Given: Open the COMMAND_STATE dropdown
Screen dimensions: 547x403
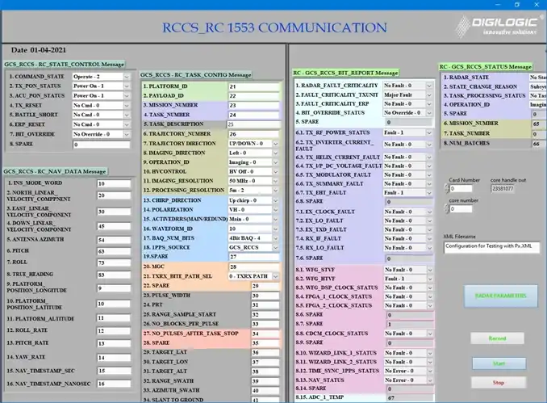Looking at the screenshot, I should pyautogui.click(x=126, y=75).
